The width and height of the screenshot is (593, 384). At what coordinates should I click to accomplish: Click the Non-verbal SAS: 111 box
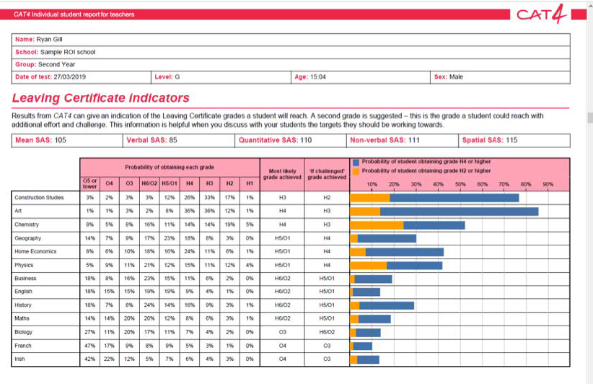tap(403, 140)
